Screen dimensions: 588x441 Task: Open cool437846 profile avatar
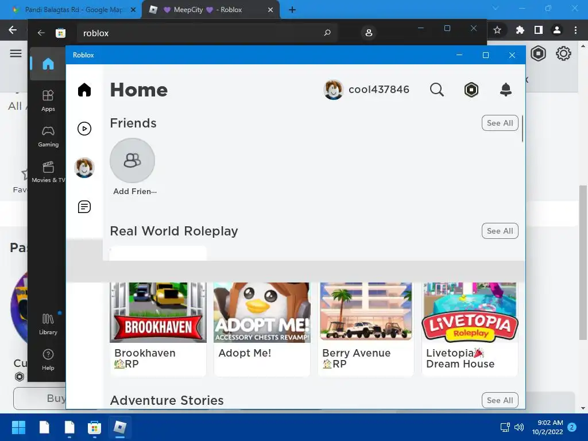tap(333, 90)
